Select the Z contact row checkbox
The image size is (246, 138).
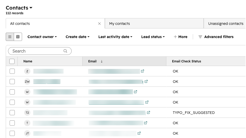(12, 71)
